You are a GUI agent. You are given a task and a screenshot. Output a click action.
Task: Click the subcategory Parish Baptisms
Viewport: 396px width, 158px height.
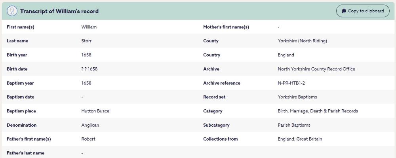coord(294,125)
